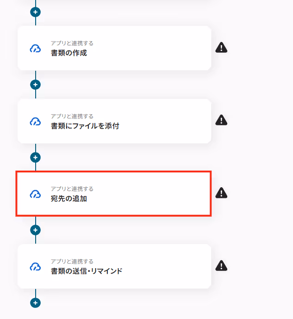Add step between 書類の作成 and 書類にファイルを添付
Viewport: 293px width, 319px height.
36,85
